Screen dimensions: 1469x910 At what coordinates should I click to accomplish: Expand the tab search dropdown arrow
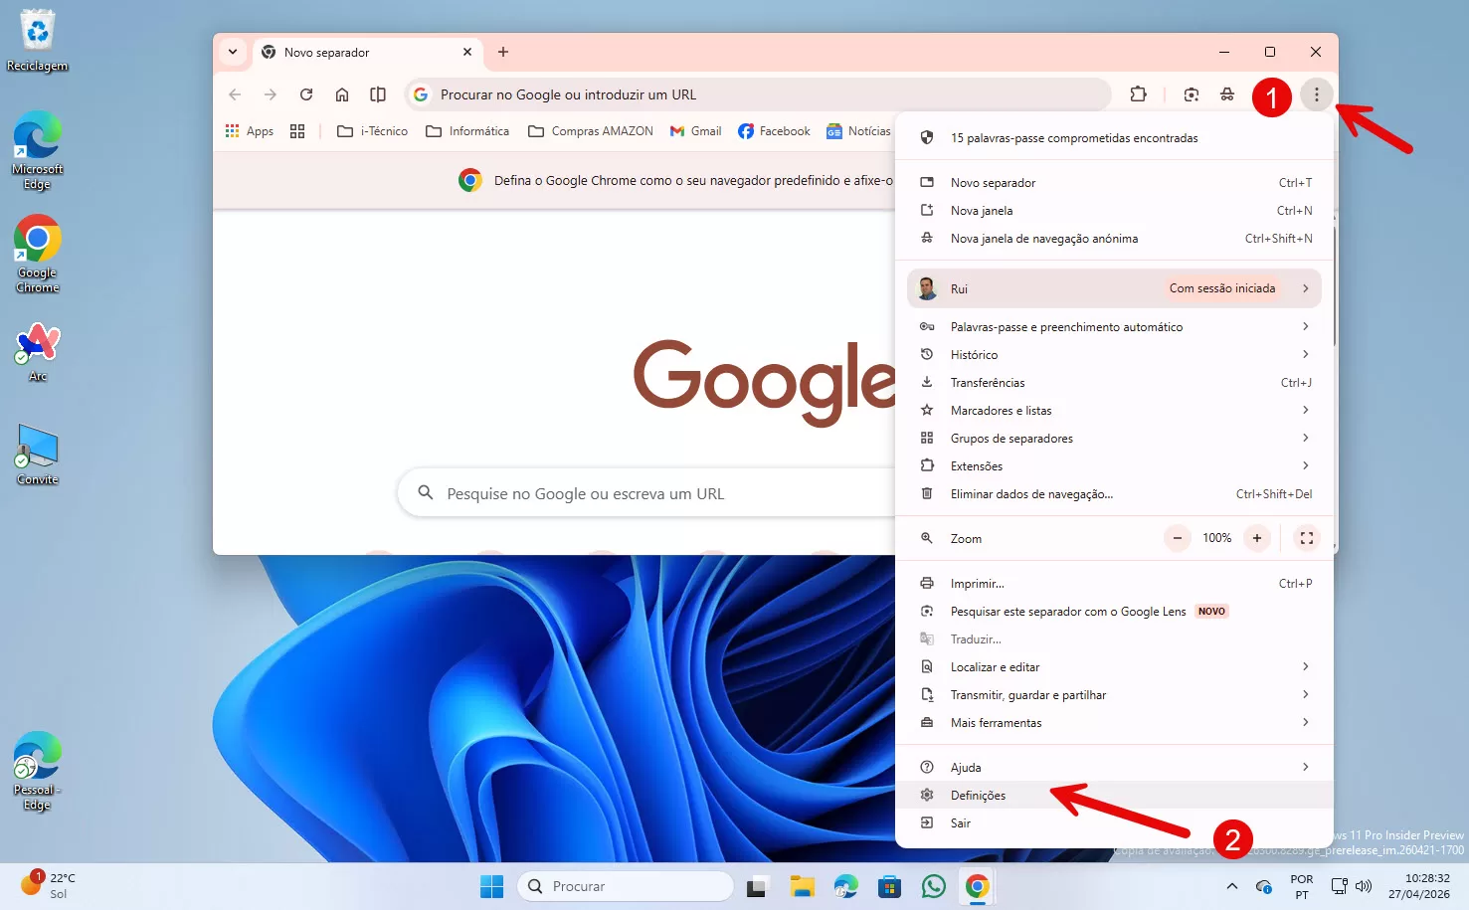tap(233, 52)
